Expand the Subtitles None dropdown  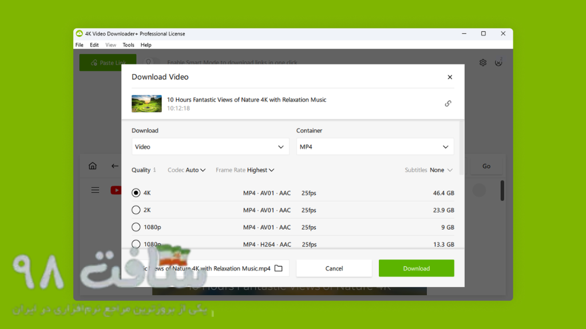click(429, 170)
